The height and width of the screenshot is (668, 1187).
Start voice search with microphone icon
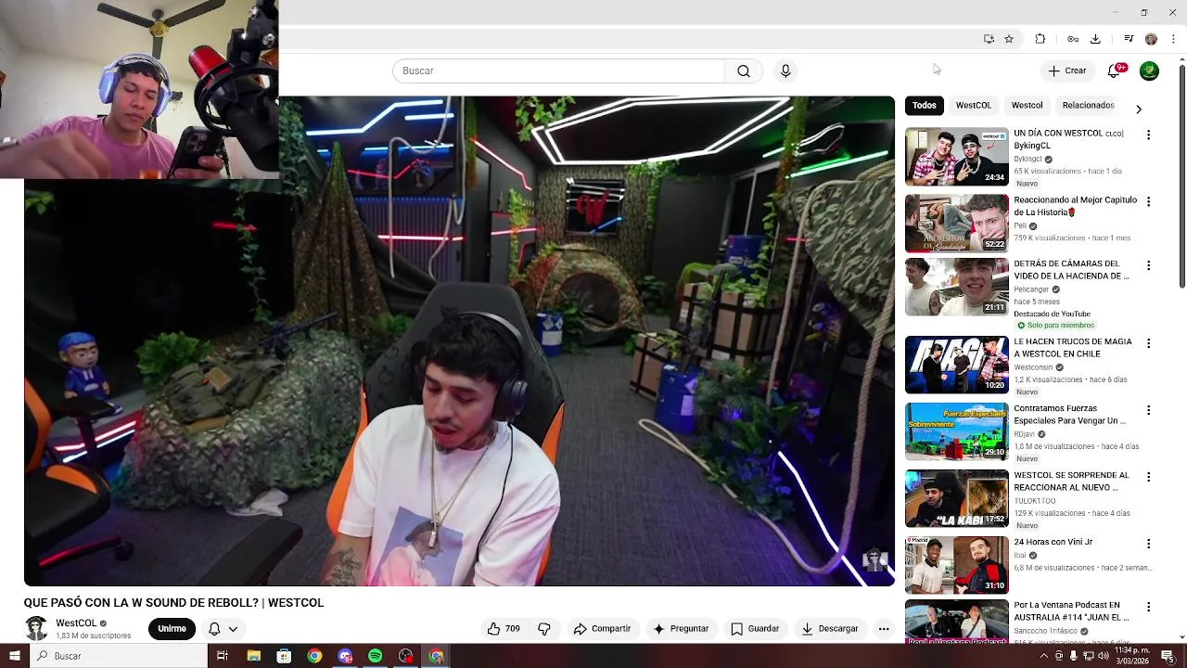point(785,71)
